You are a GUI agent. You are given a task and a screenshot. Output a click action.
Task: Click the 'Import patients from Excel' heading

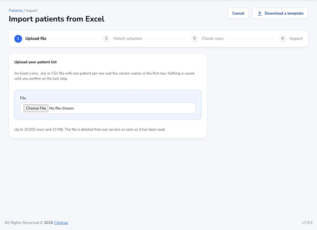pos(56,19)
